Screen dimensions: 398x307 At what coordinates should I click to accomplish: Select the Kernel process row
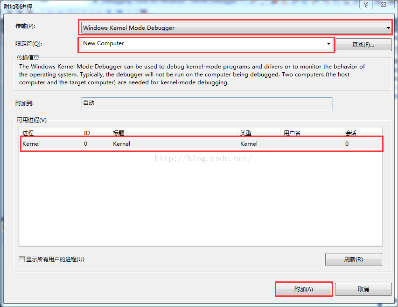202,144
